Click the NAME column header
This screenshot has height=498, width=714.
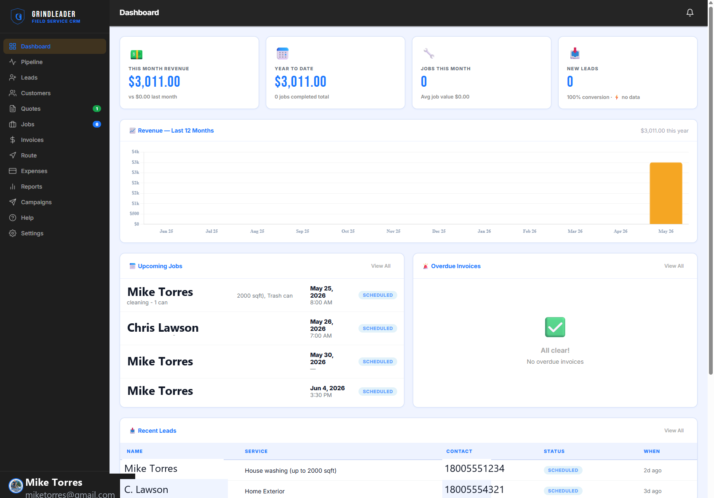click(x=135, y=451)
